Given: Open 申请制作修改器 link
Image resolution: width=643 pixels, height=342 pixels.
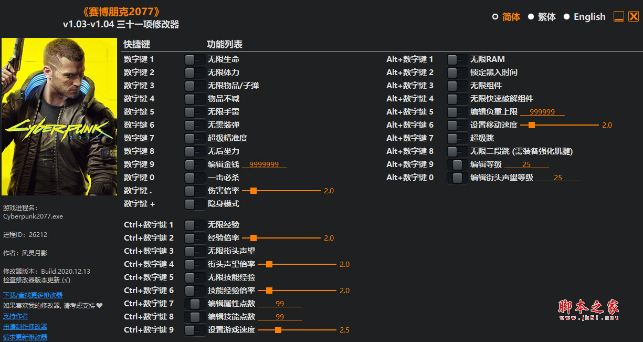Looking at the screenshot, I should pyautogui.click(x=25, y=327).
